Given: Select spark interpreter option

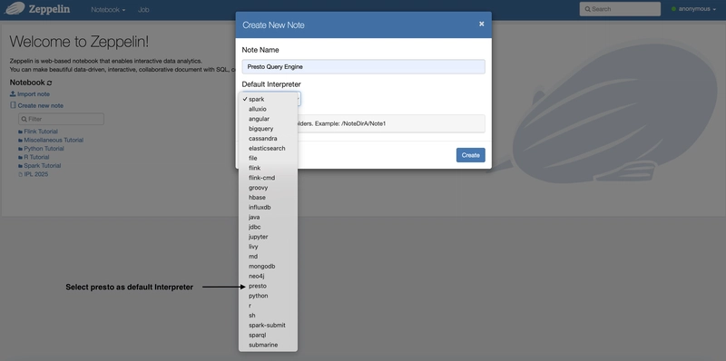Looking at the screenshot, I should 268,99.
